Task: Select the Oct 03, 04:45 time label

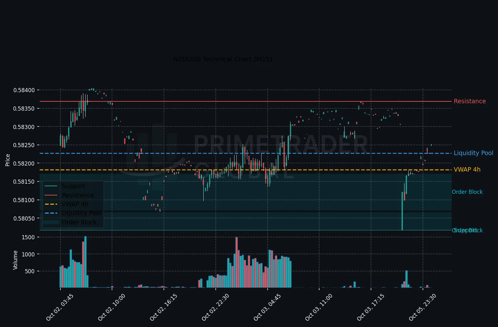Action: click(x=267, y=307)
